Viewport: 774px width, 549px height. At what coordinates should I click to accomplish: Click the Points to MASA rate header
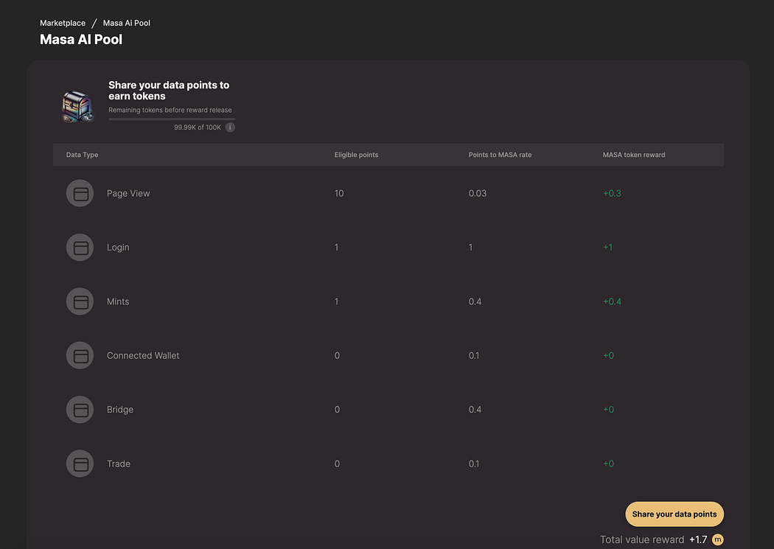(500, 155)
